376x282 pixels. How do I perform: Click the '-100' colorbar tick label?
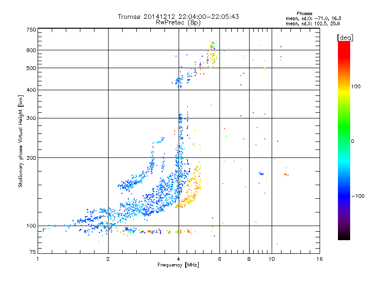click(358, 196)
